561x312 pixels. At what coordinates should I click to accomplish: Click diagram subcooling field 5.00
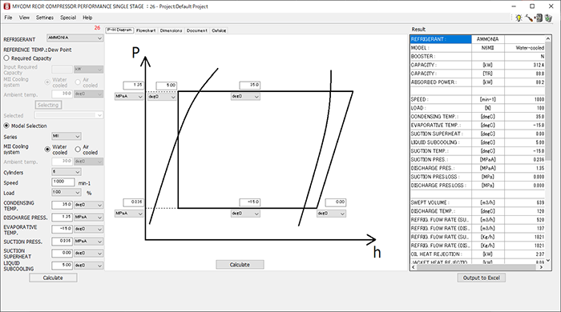tap(167, 86)
